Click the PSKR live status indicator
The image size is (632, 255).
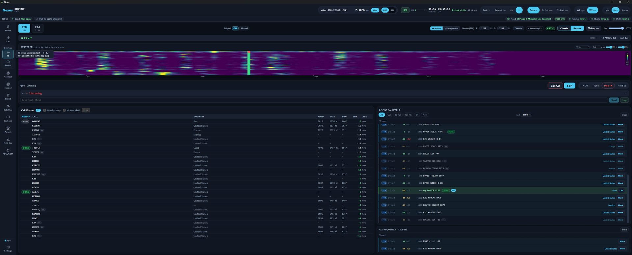click(x=621, y=19)
